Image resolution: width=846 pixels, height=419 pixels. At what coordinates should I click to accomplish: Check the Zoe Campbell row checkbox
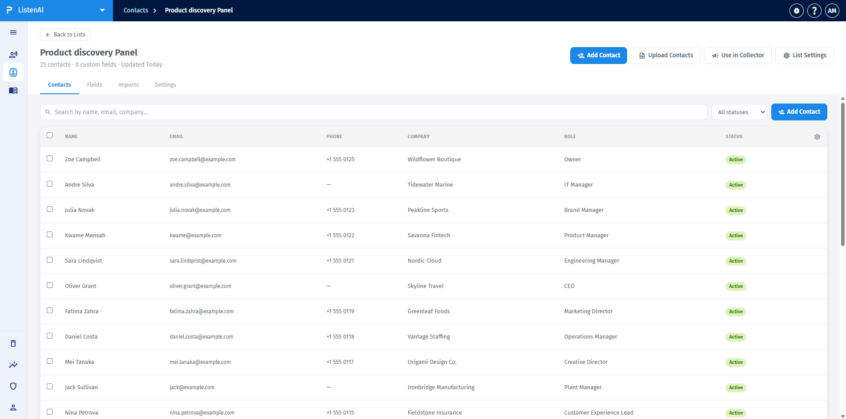pos(49,159)
